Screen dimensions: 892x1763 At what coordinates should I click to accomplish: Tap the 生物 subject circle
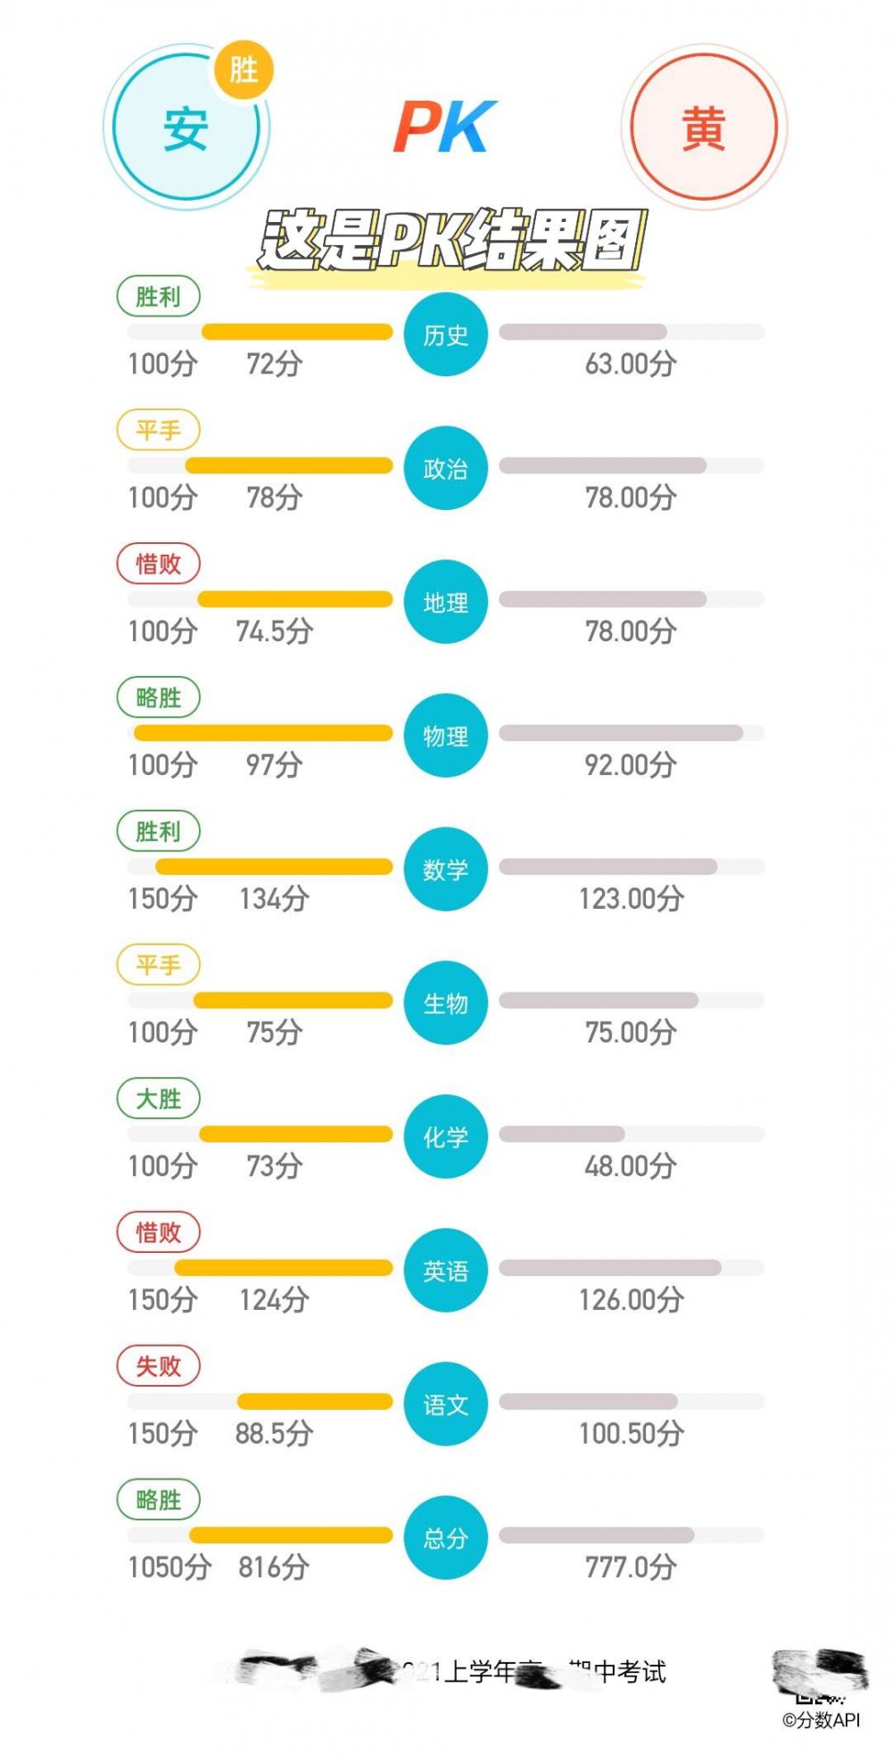pos(445,1004)
